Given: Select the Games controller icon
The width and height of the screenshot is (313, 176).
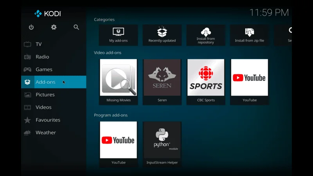Looking at the screenshot, I should pyautogui.click(x=27, y=69).
